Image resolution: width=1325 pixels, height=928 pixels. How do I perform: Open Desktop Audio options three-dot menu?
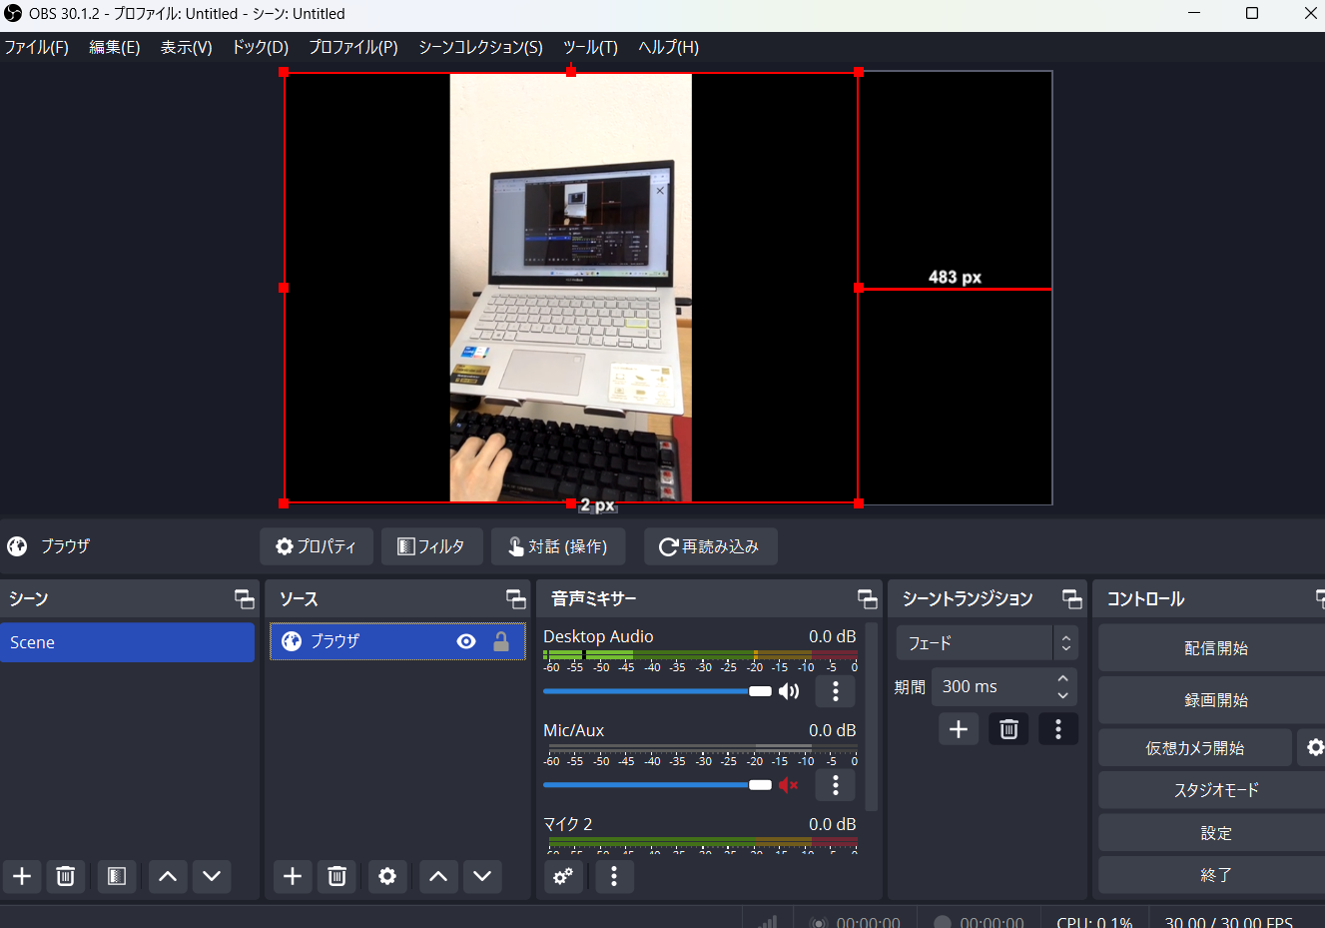(836, 691)
